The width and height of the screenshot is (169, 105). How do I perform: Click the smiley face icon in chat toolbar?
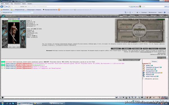click(139, 97)
